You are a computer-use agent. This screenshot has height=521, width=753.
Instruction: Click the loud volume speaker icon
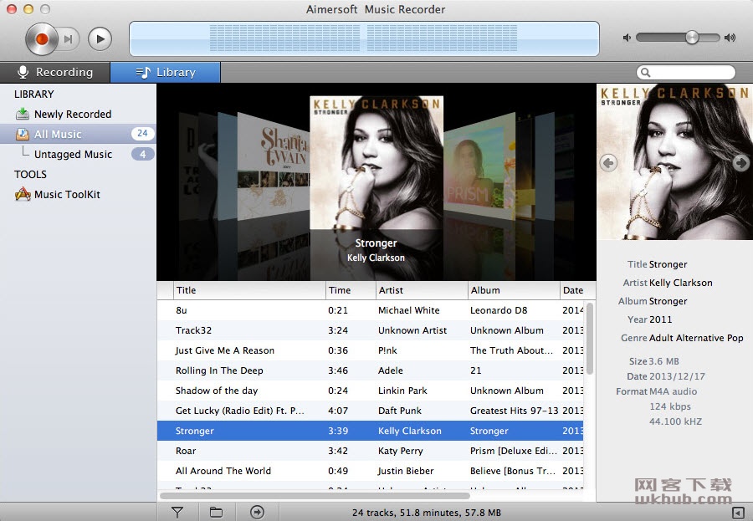tap(730, 38)
